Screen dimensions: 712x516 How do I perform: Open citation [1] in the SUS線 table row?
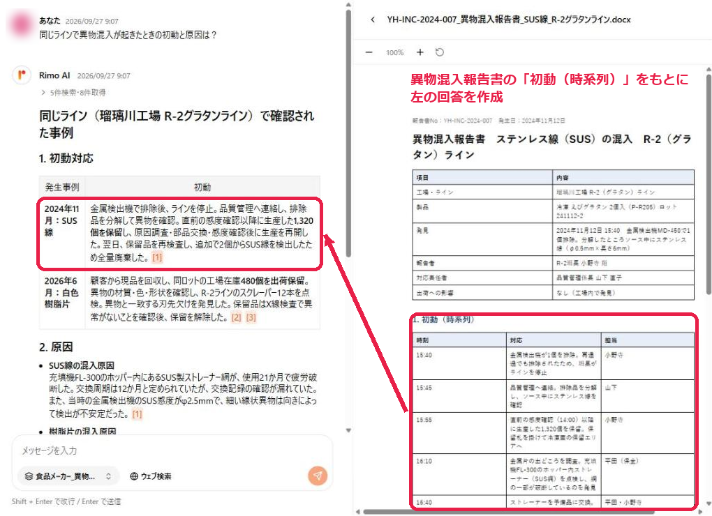point(157,257)
